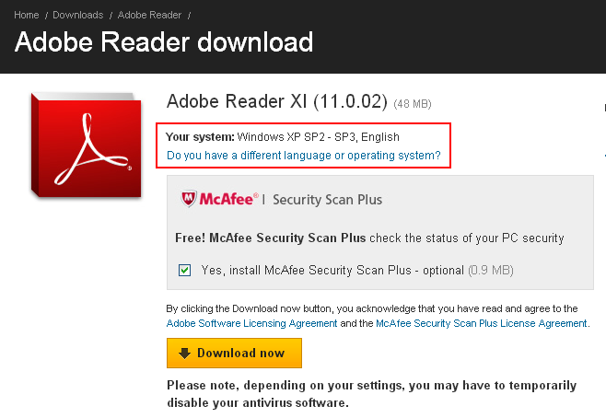Click the 'Security Scan Plus' product name
Screen dimensions: 606x418
pos(327,200)
